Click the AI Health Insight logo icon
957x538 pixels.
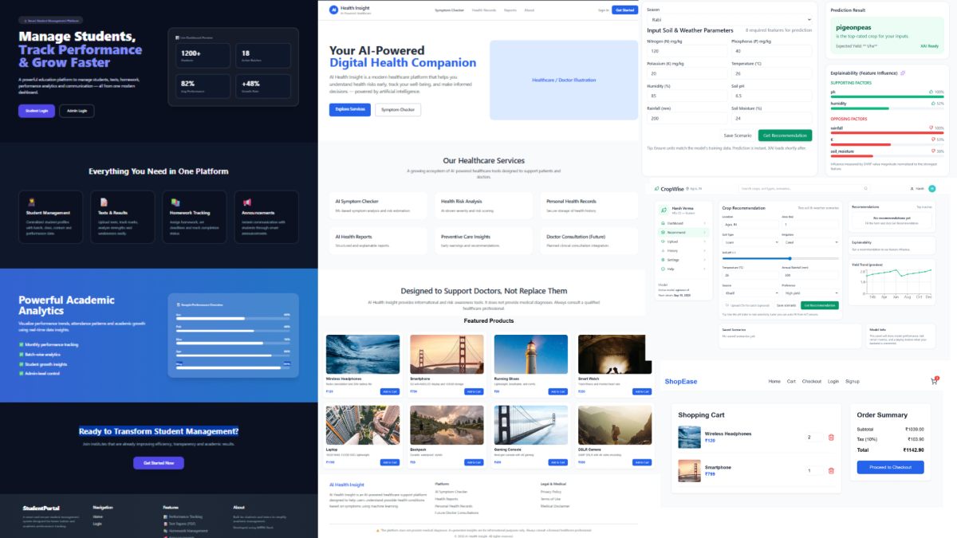(334, 10)
